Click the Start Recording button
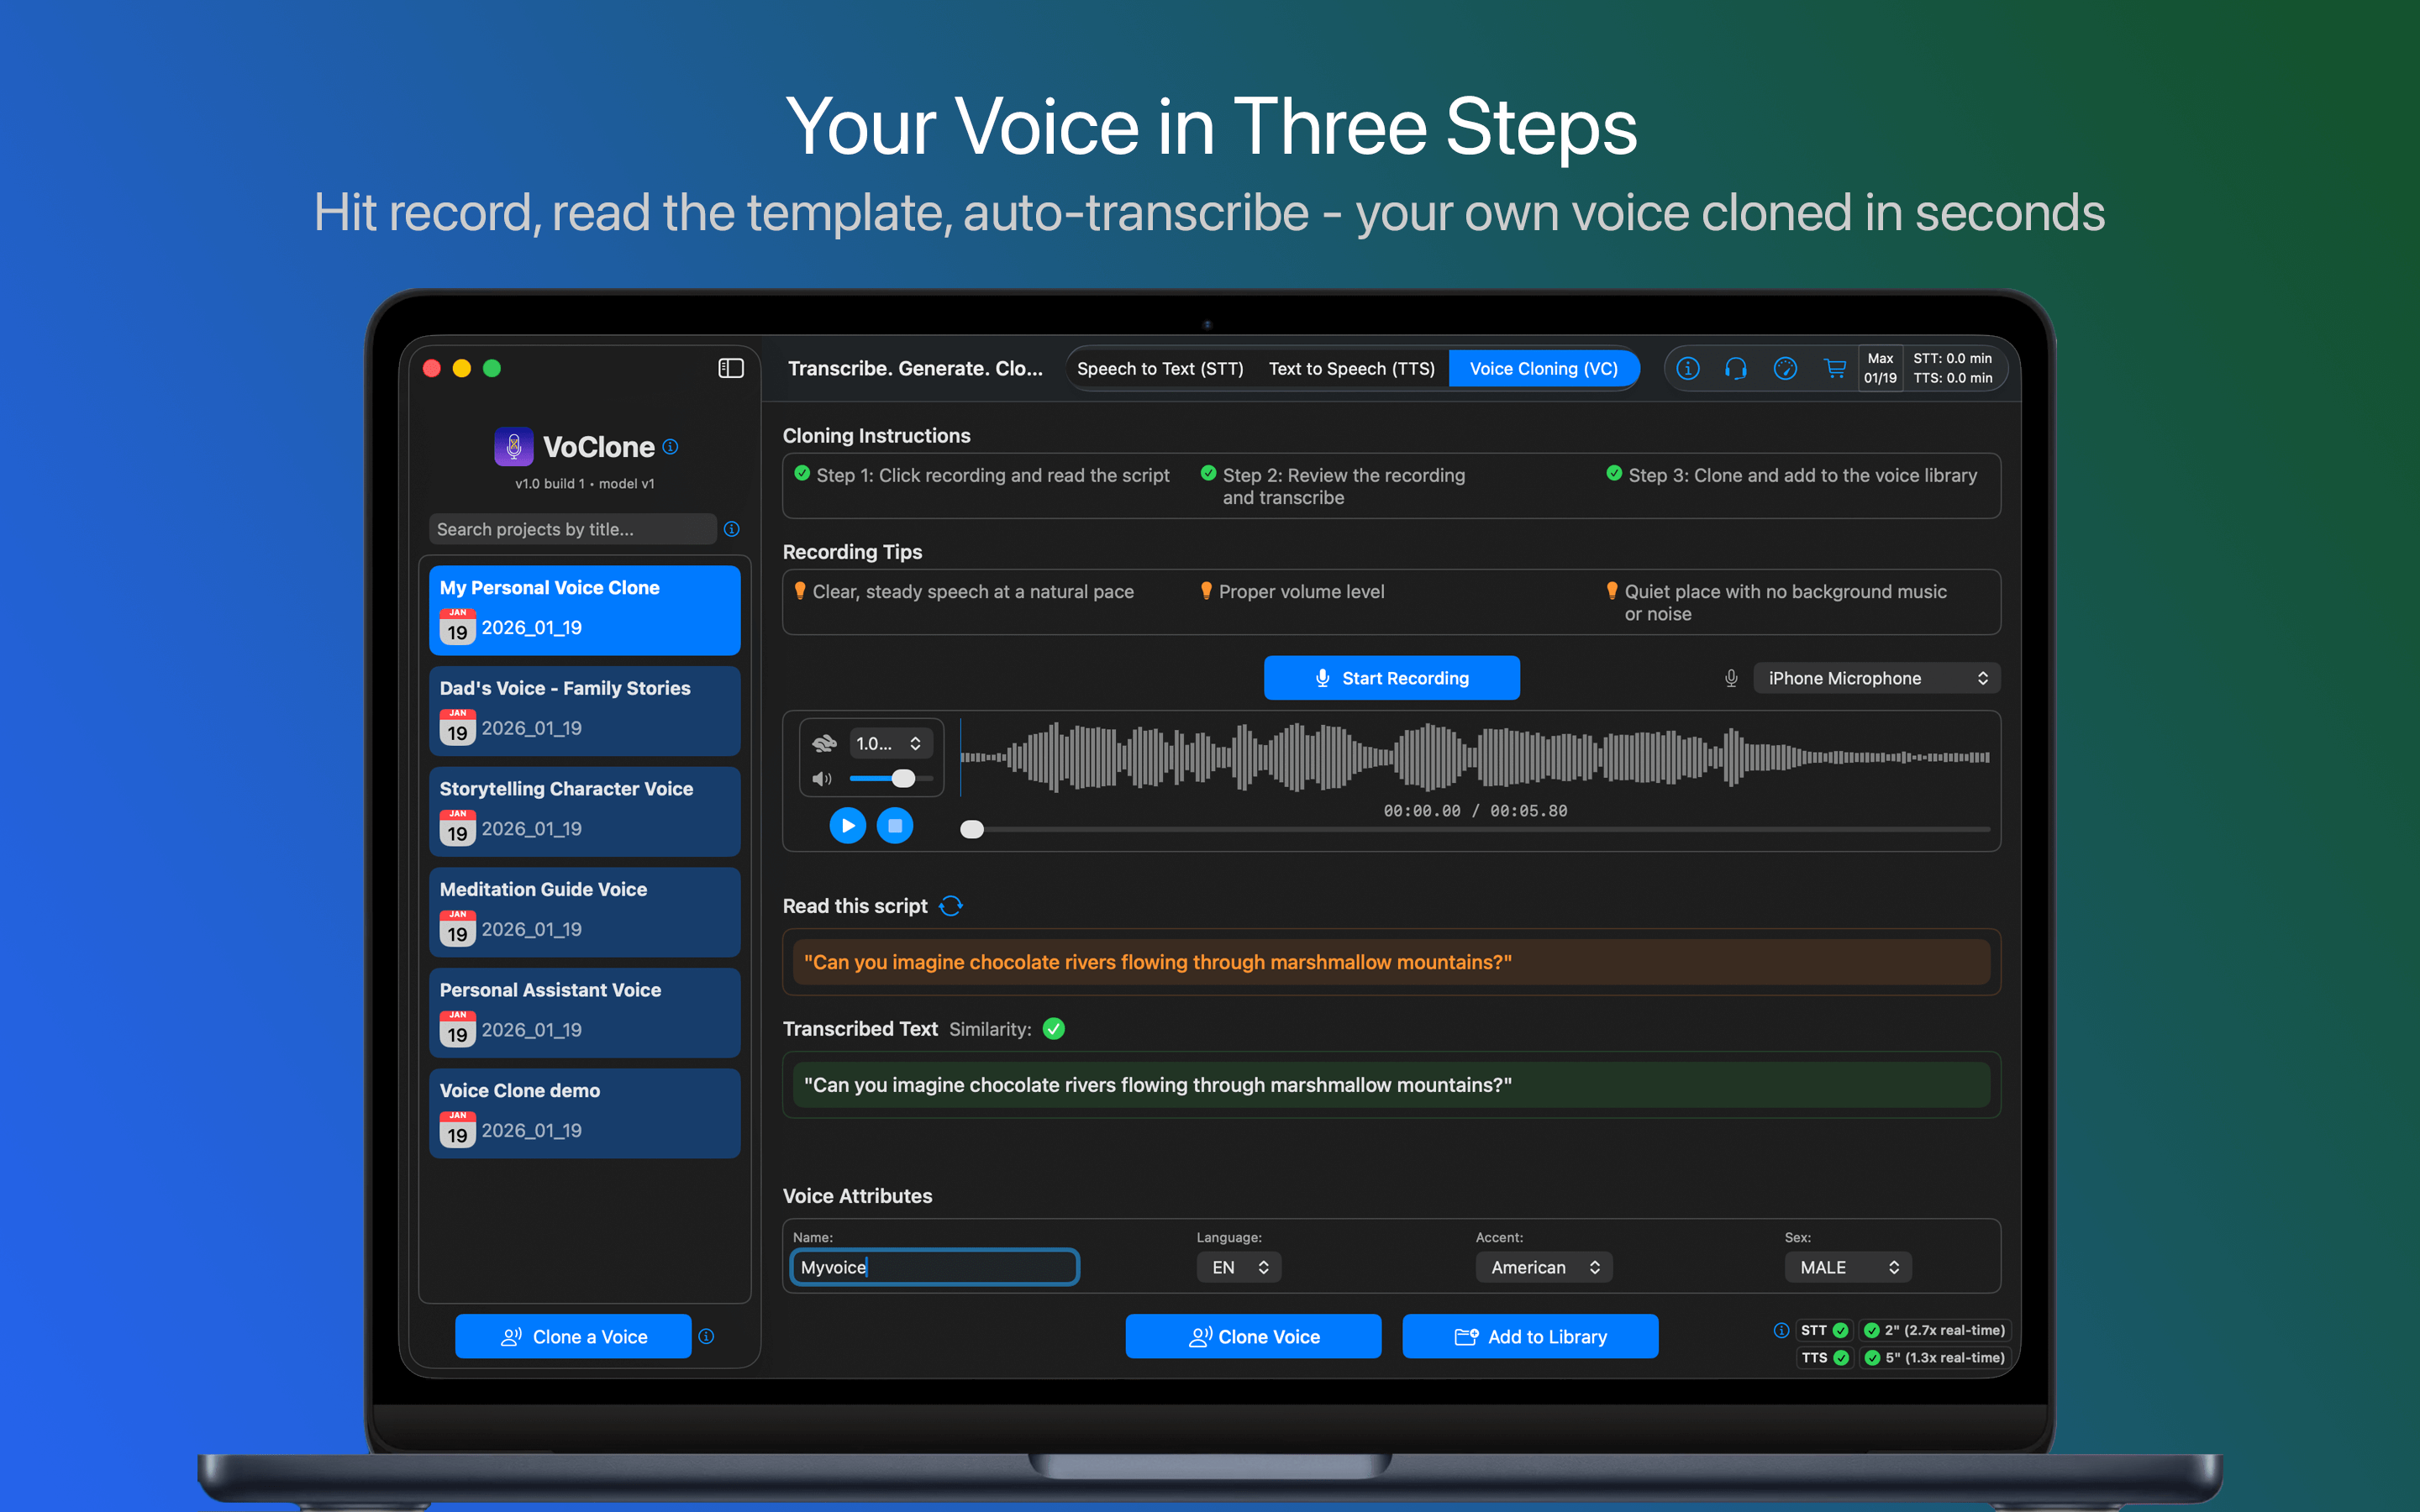 [1391, 678]
